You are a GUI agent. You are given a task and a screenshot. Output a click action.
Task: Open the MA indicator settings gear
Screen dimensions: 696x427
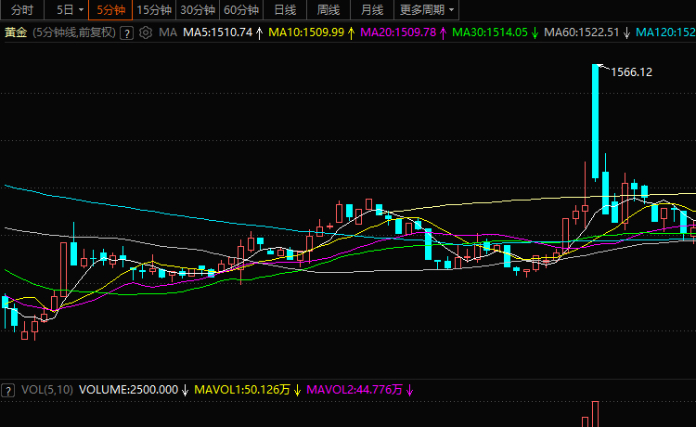coord(146,32)
